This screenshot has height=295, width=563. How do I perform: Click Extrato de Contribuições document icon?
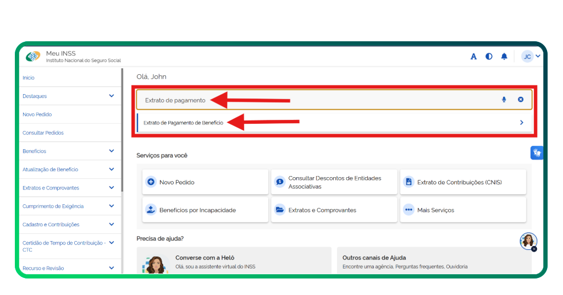pyautogui.click(x=409, y=182)
